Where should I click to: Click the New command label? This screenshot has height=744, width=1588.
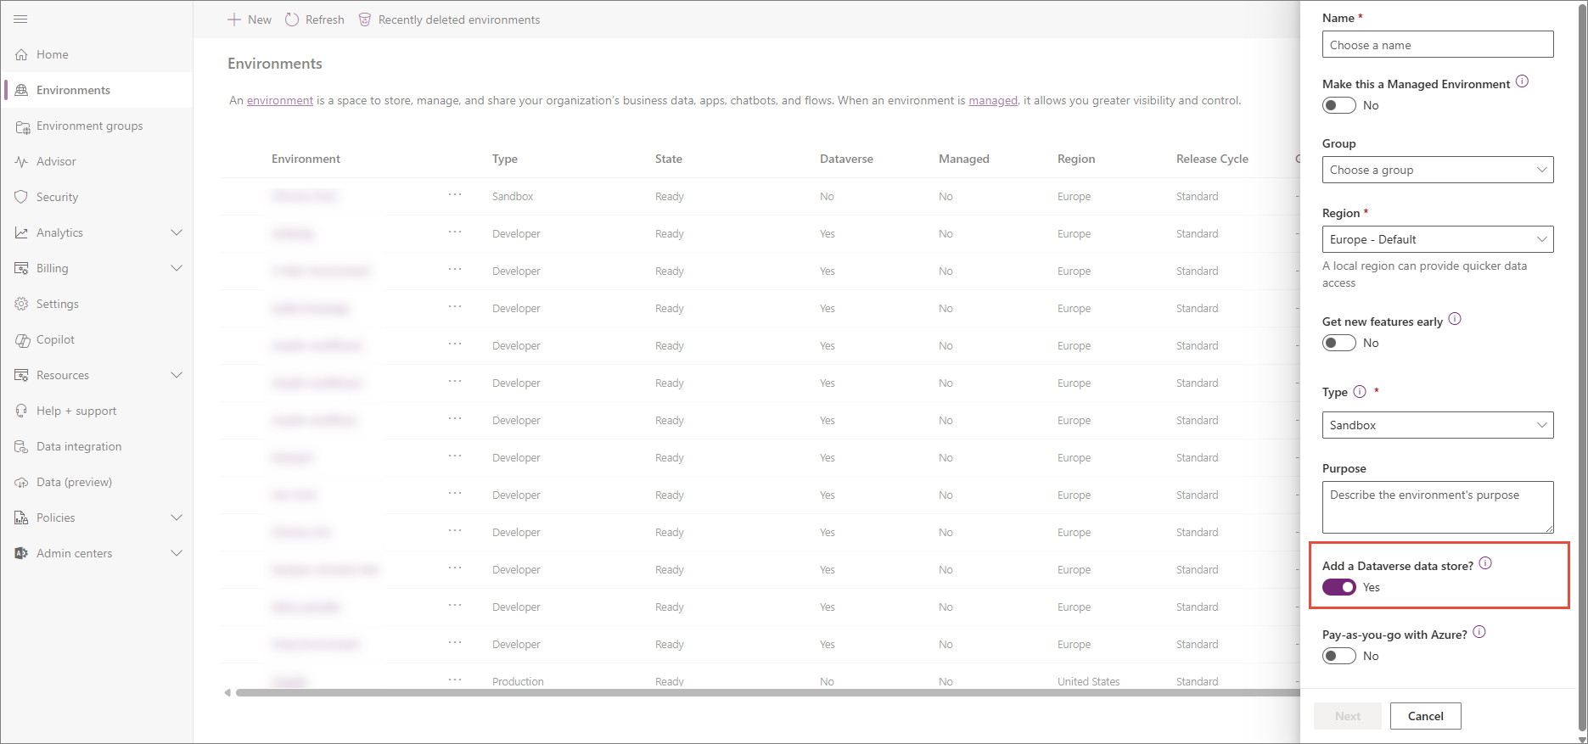click(x=260, y=20)
